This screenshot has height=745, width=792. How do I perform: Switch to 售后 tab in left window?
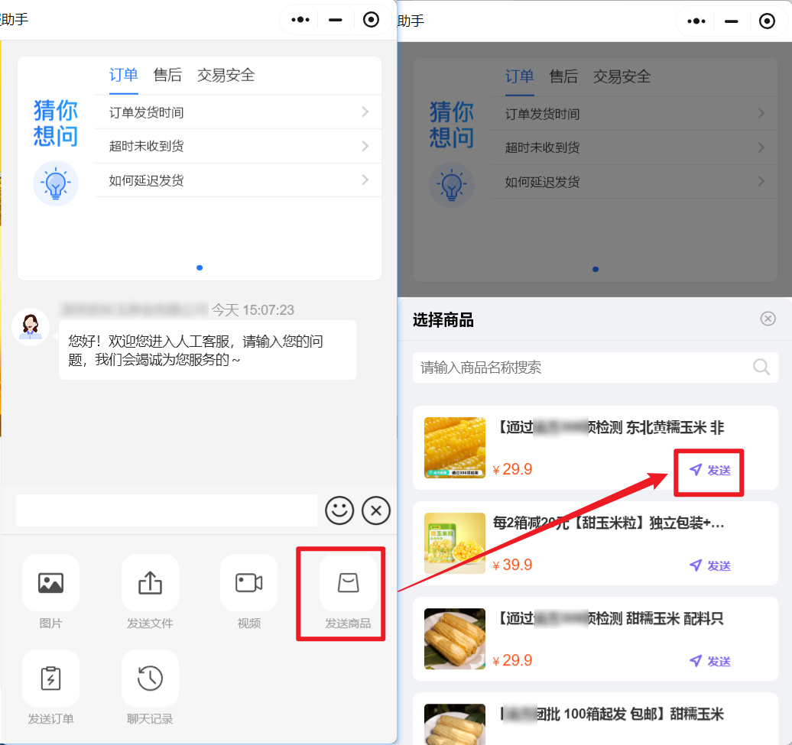167,75
